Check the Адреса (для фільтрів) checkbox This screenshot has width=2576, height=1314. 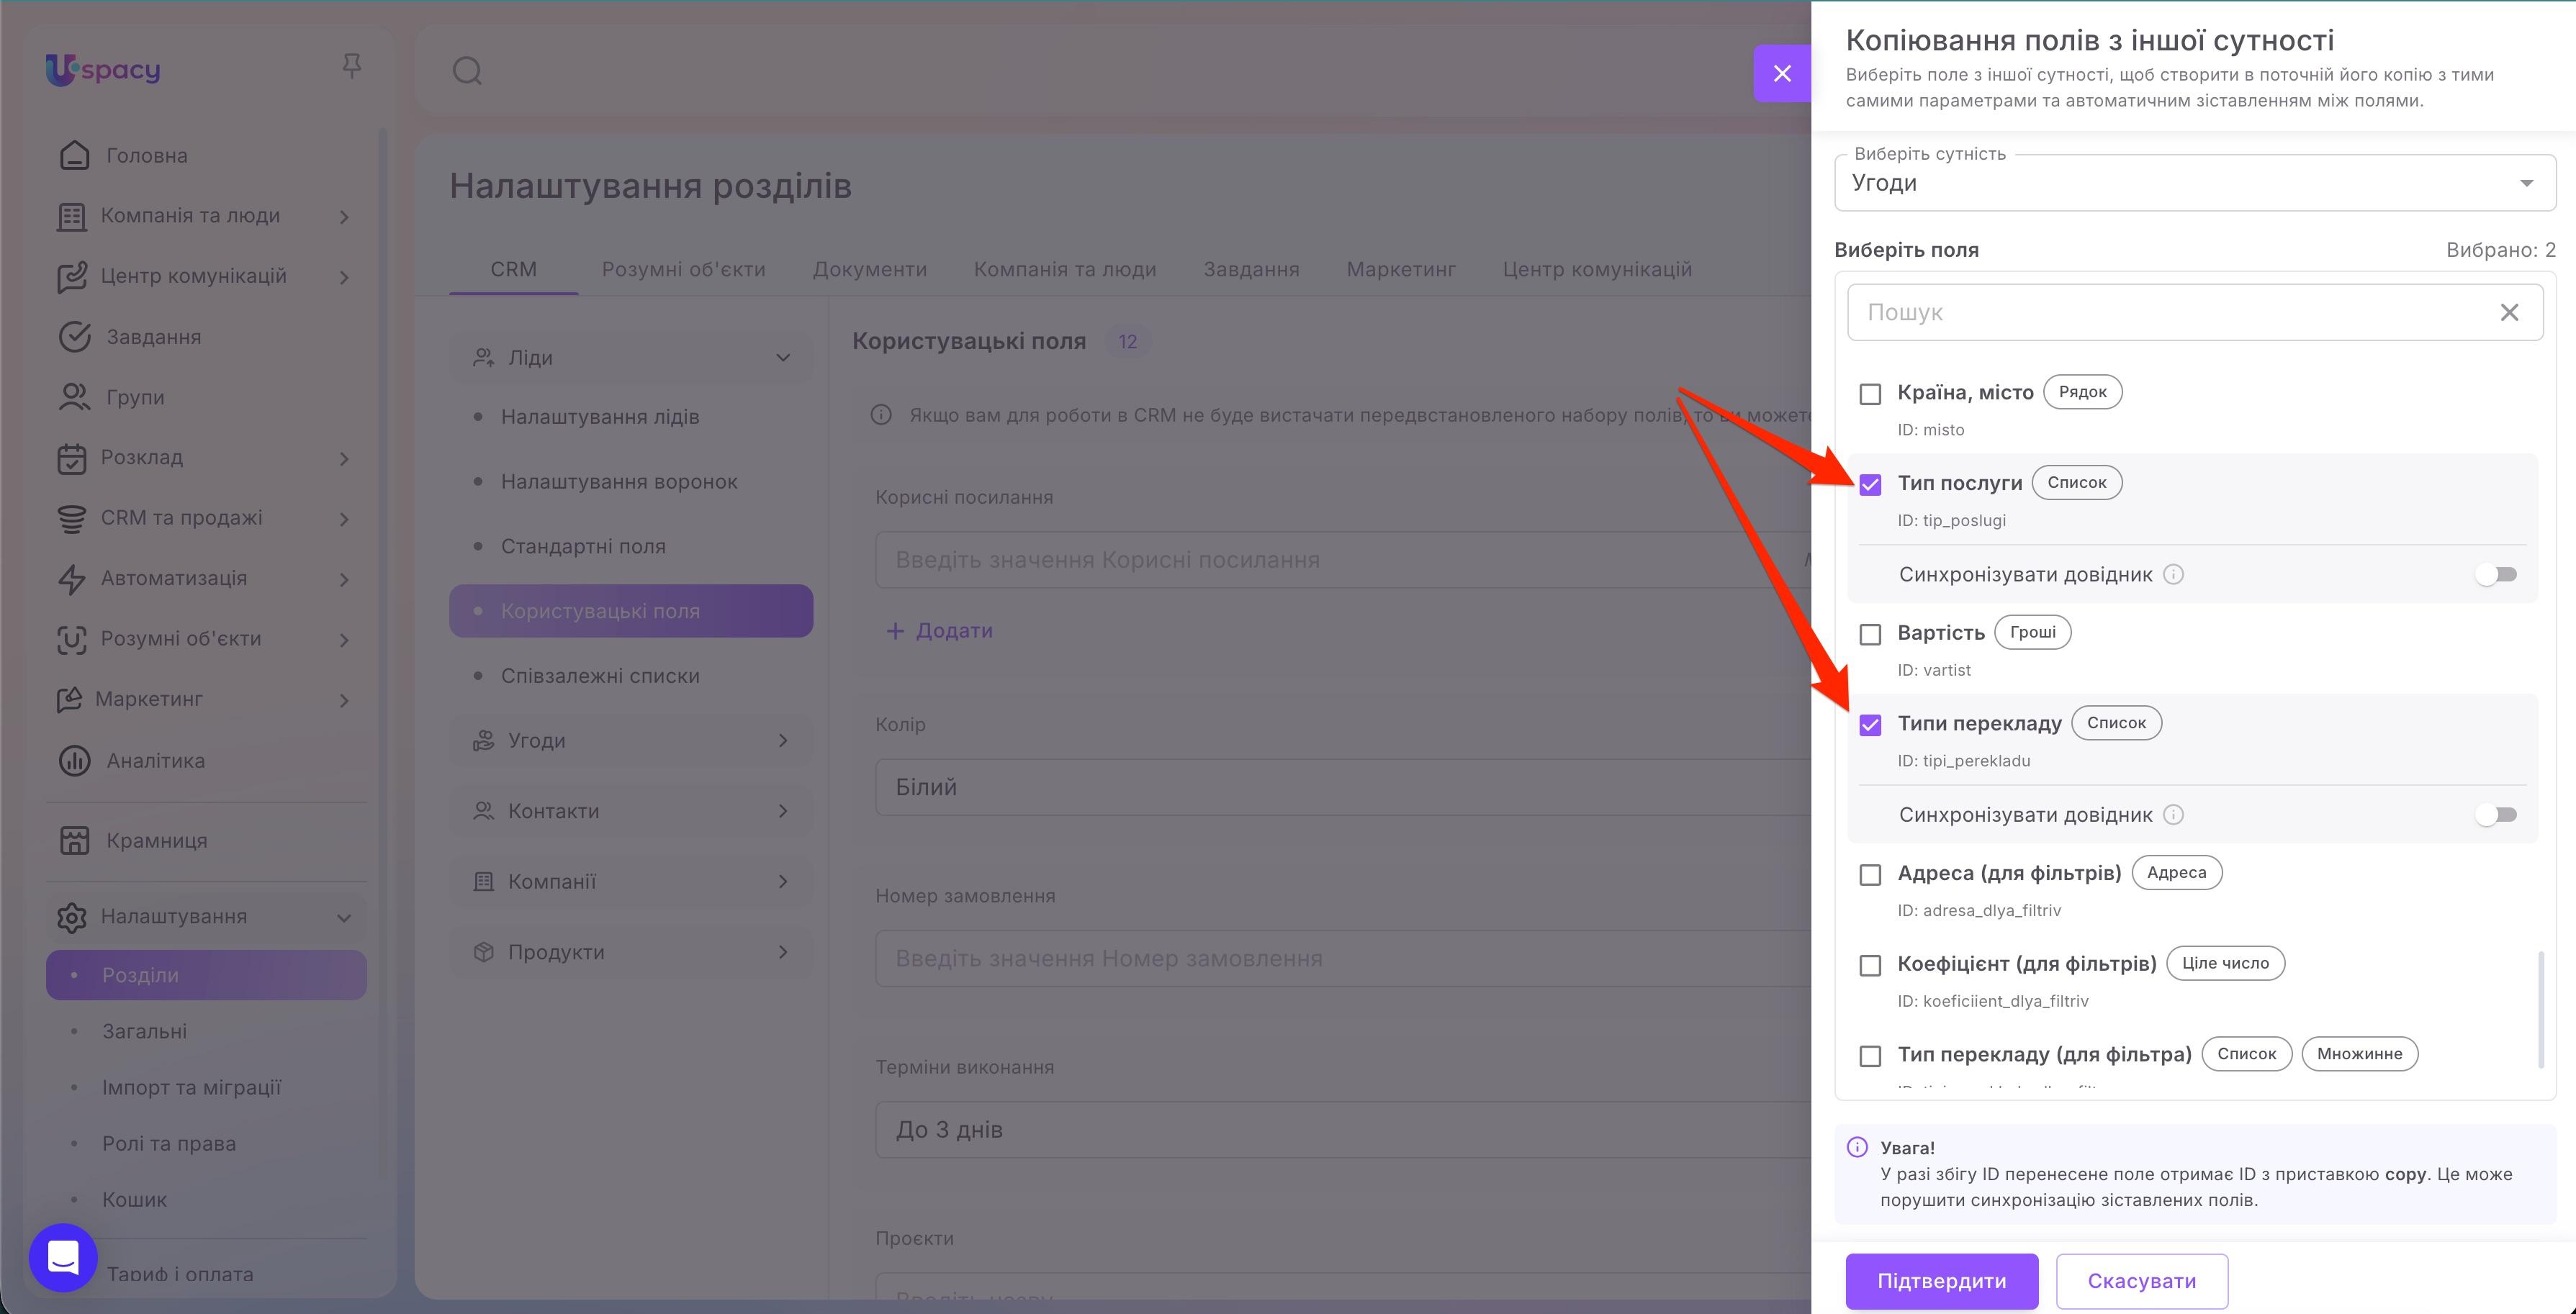coord(1870,875)
